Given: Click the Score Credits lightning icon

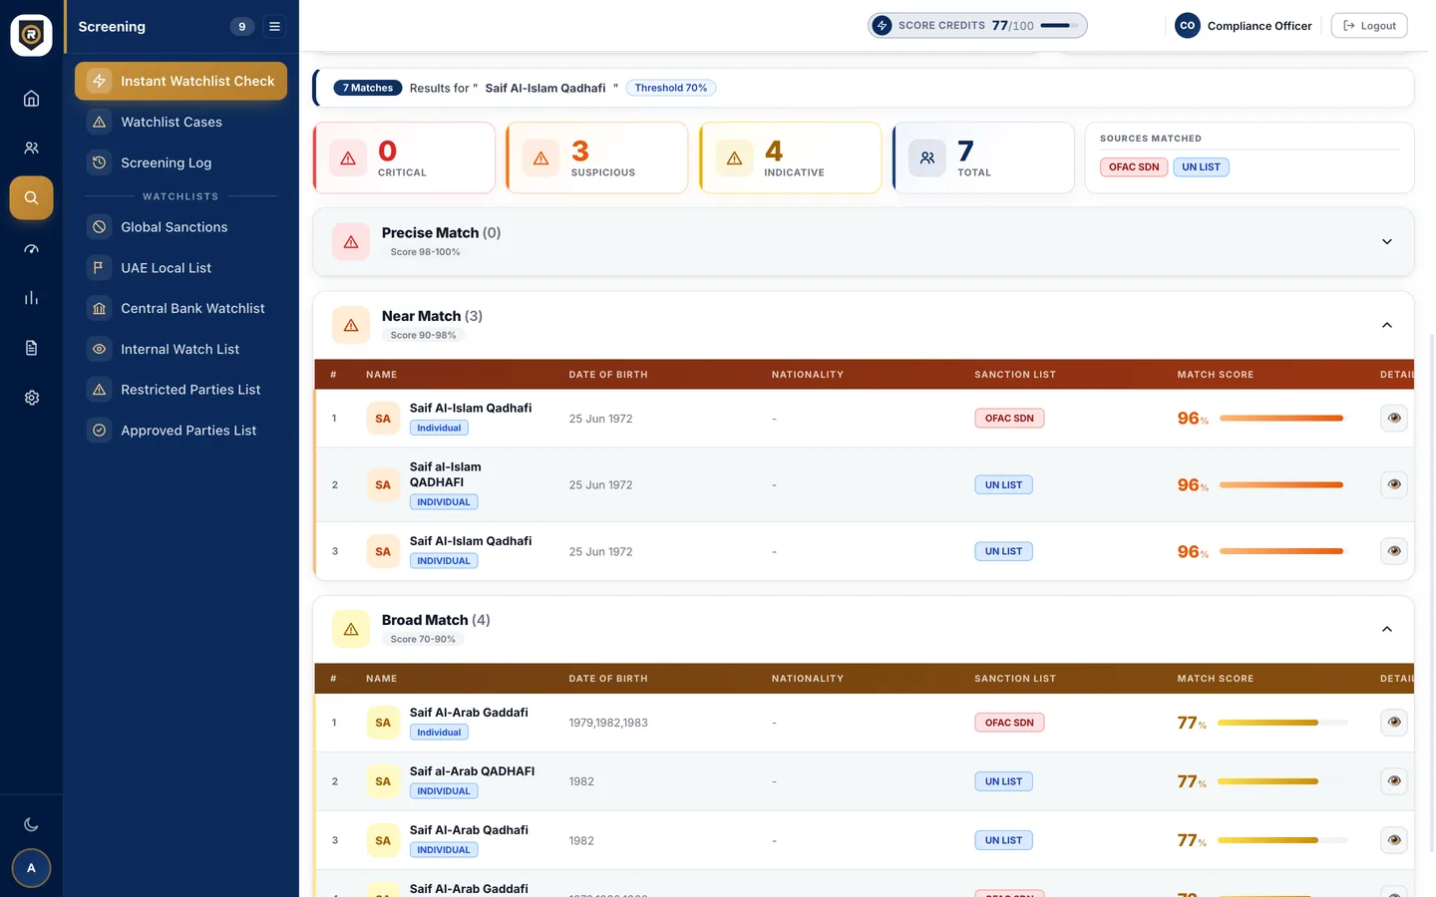Looking at the screenshot, I should point(882,26).
